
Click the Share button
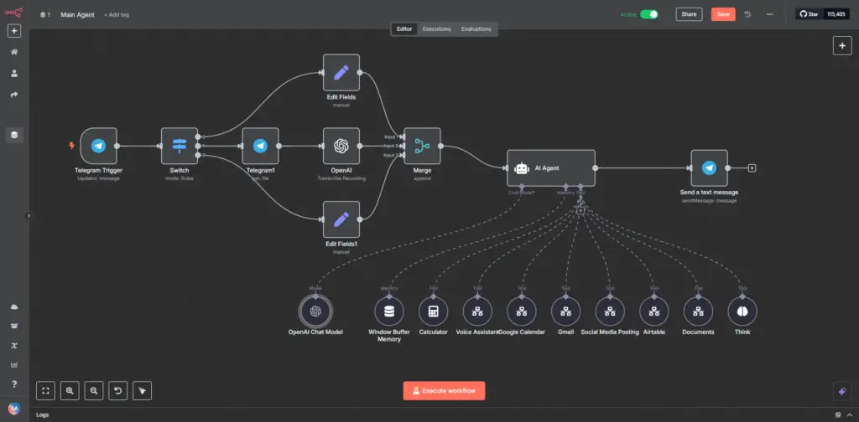pos(689,14)
